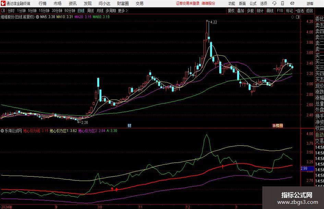
Task: Open the mail message icon
Action: [x=292, y=3]
